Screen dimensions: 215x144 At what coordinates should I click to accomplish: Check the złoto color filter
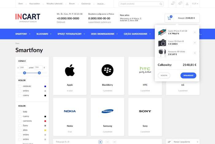tap(20, 130)
